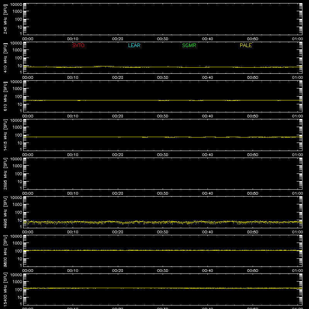This screenshot has width=309, height=309.
Task: Click the green SGMR station label
Action: click(x=189, y=45)
